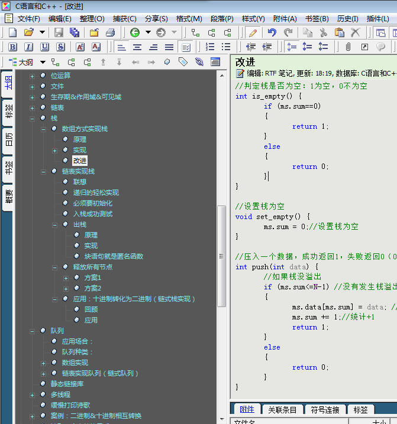Toggle bold formatting
Screen dimensions: 397x424
tap(12, 47)
